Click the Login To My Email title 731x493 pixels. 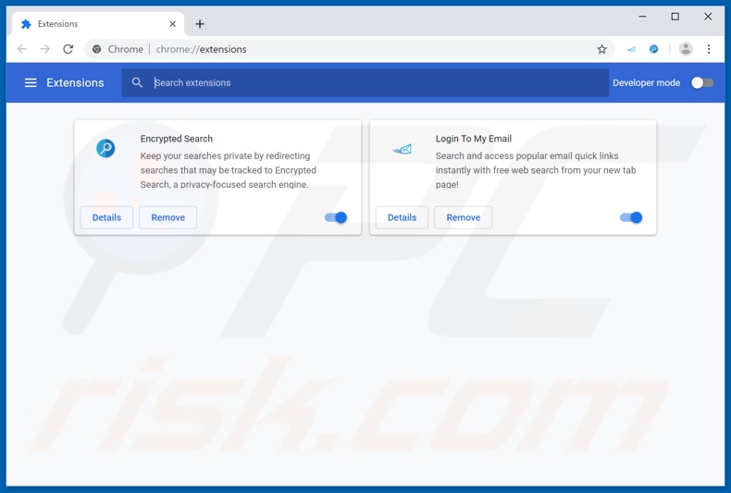474,139
